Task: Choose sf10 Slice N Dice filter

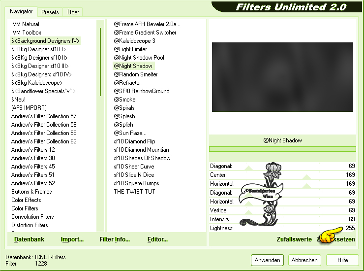Action: [134, 175]
